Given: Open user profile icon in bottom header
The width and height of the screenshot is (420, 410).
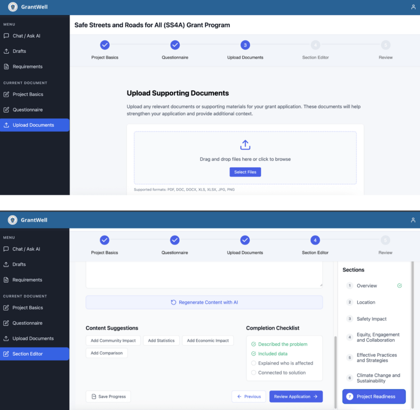Looking at the screenshot, I should (413, 220).
